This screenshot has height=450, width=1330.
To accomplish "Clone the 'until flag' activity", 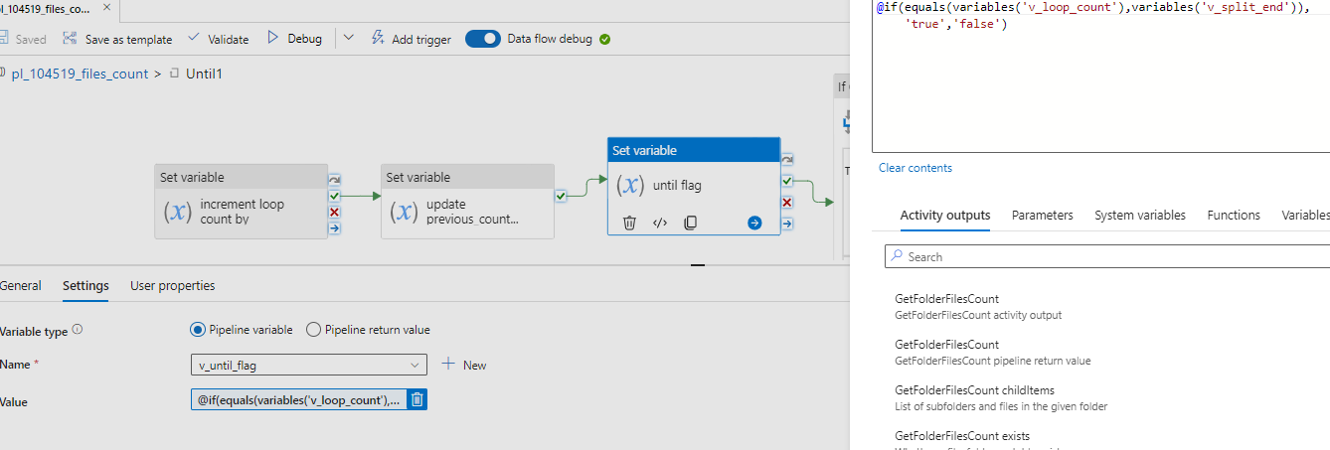I will pyautogui.click(x=690, y=223).
